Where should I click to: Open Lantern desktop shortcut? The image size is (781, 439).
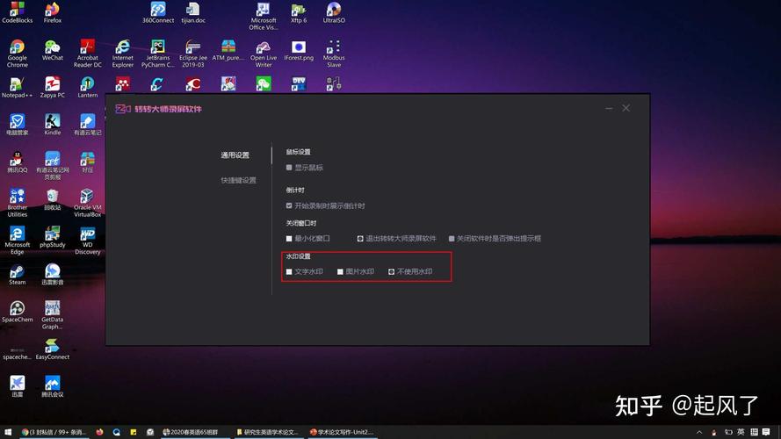click(88, 88)
